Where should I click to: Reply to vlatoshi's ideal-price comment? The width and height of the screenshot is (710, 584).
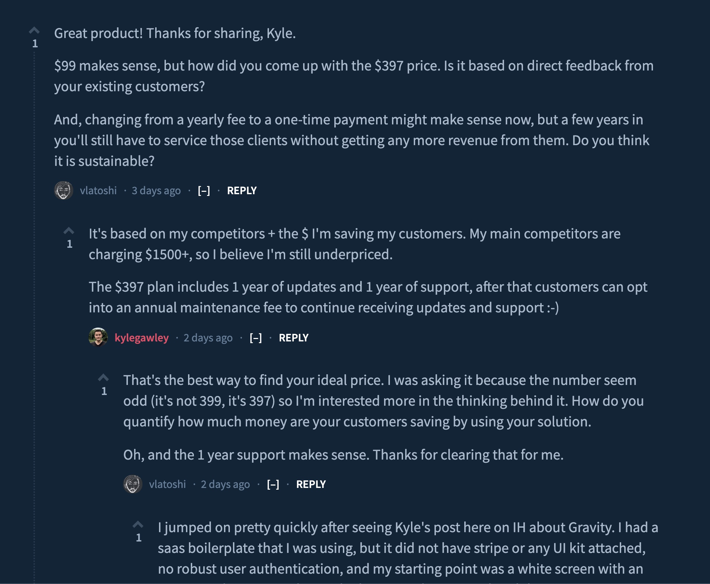(311, 484)
